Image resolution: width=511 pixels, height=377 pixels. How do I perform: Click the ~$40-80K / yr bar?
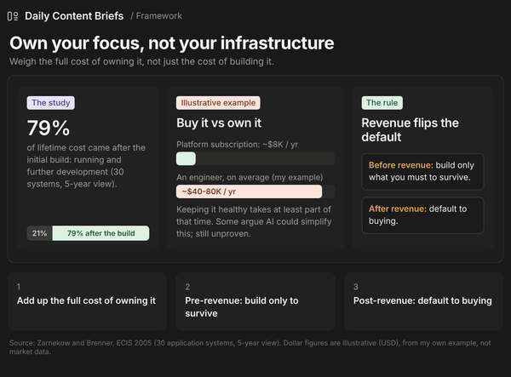[249, 191]
